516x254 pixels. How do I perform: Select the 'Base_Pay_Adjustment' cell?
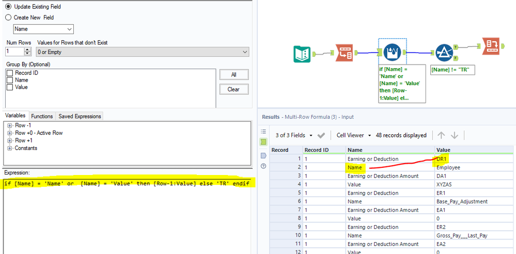(x=474, y=201)
